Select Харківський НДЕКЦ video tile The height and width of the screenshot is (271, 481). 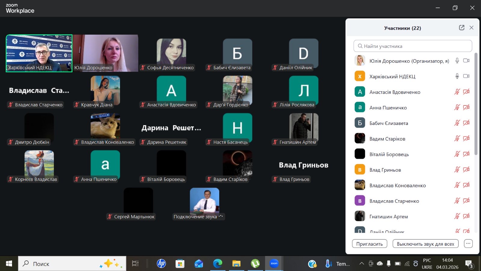pos(39,53)
